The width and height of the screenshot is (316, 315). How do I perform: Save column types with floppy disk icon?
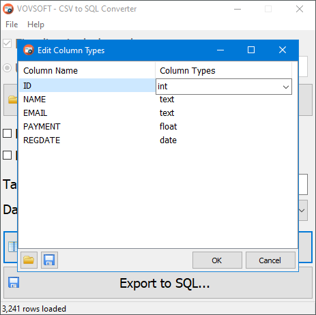[x=49, y=260]
